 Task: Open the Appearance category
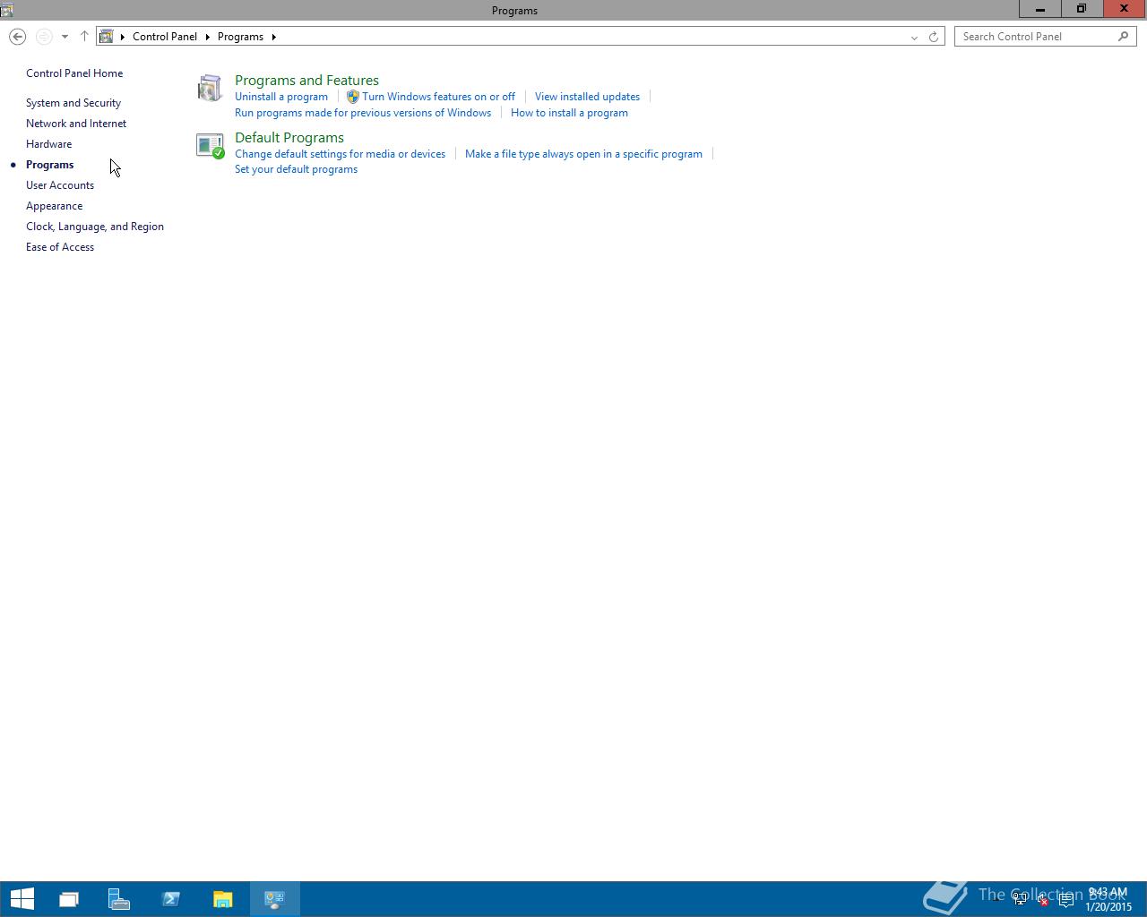[55, 206]
